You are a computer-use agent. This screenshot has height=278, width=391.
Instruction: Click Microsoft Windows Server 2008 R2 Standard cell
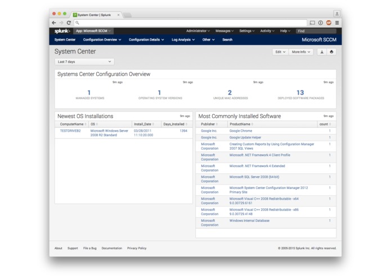pyautogui.click(x=109, y=133)
